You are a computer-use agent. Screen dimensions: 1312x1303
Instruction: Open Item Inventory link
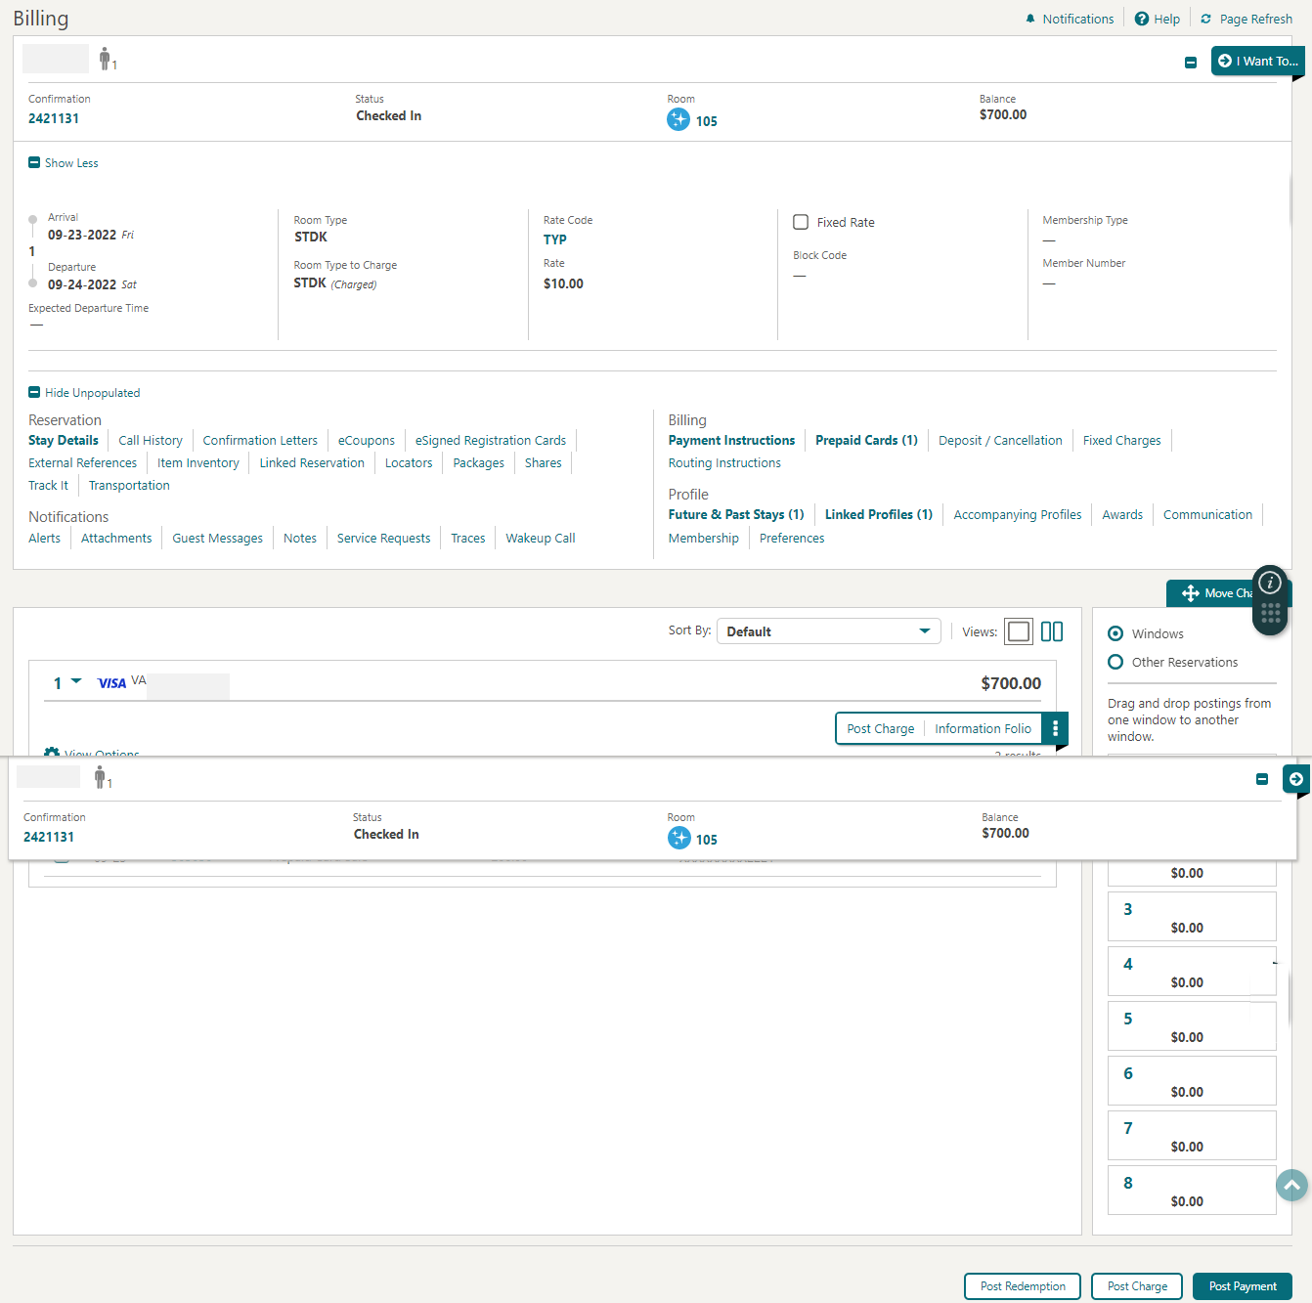coord(198,463)
